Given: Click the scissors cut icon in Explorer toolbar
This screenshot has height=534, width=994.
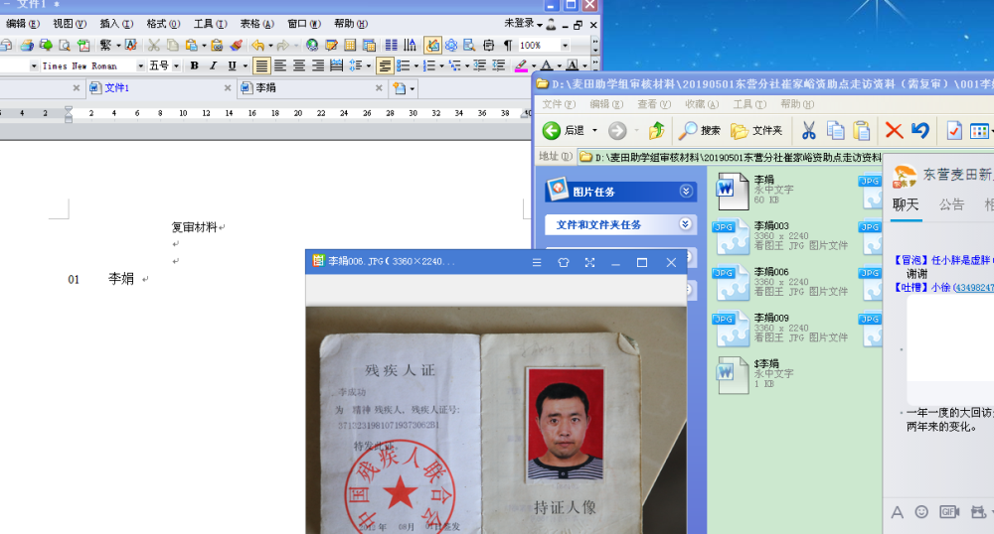Looking at the screenshot, I should pyautogui.click(x=808, y=130).
